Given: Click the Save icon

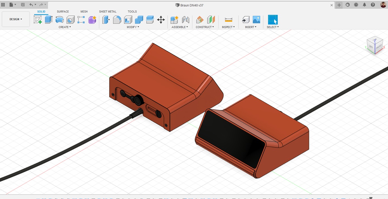Looking at the screenshot, I should pyautogui.click(x=23, y=5).
